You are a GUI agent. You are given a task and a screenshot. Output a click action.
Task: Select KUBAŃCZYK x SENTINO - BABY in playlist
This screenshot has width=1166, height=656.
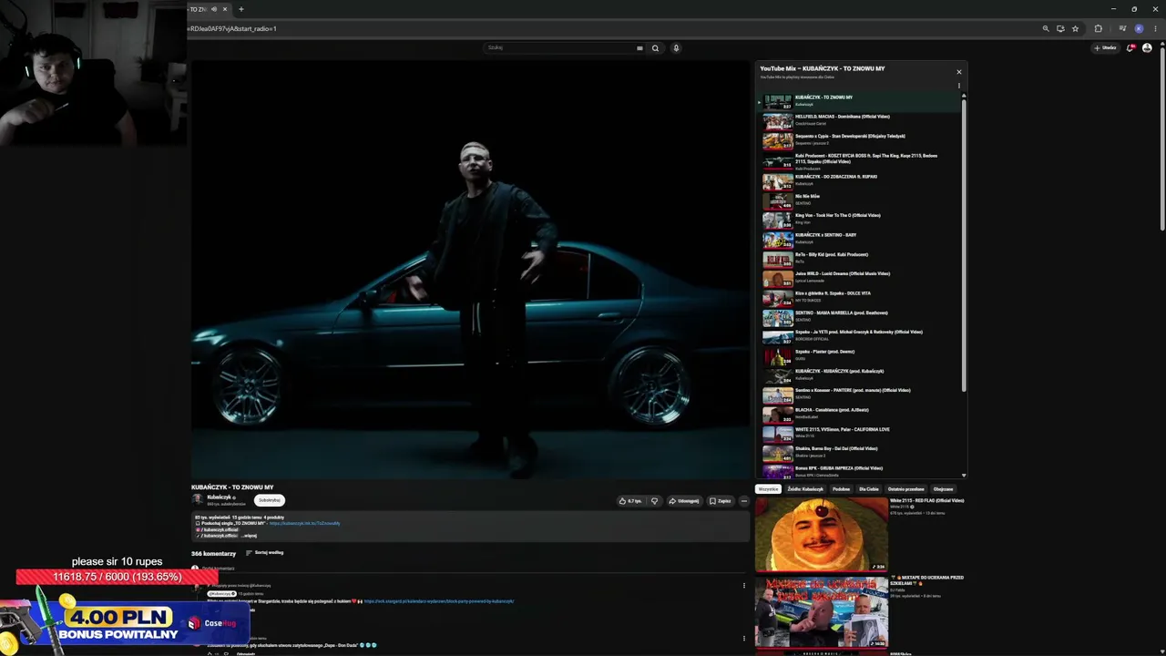pos(861,239)
